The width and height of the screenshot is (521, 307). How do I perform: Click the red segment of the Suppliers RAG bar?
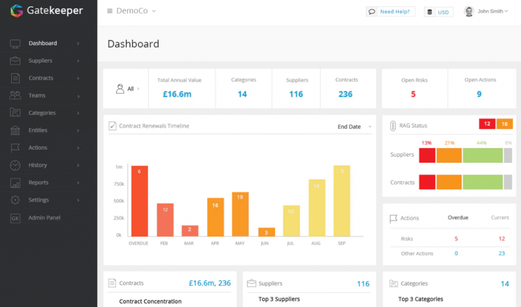coord(427,155)
